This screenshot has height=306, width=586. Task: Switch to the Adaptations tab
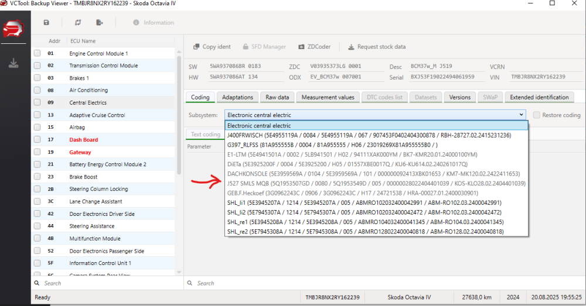(238, 97)
